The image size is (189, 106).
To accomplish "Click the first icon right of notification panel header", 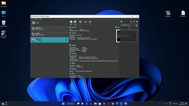I will pos(131,21).
